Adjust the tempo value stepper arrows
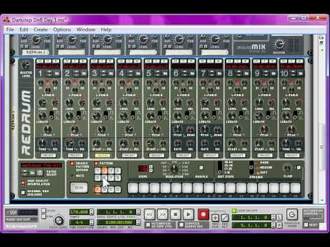 [x=91, y=212]
